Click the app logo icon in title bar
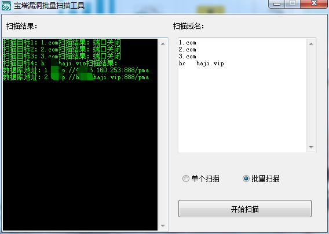 (x=6, y=5)
